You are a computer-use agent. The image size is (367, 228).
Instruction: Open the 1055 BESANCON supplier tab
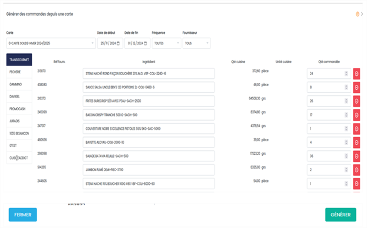tap(19, 133)
